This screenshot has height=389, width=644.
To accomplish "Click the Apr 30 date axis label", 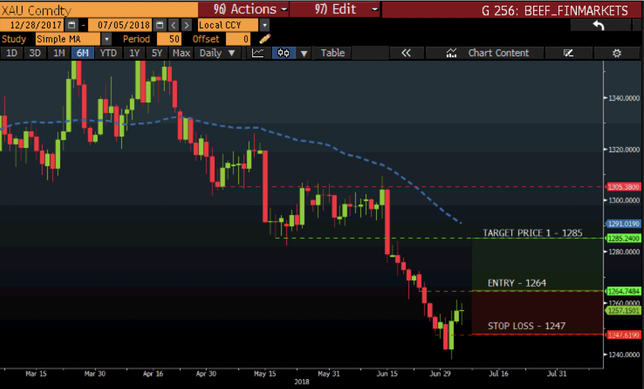I will (x=206, y=374).
